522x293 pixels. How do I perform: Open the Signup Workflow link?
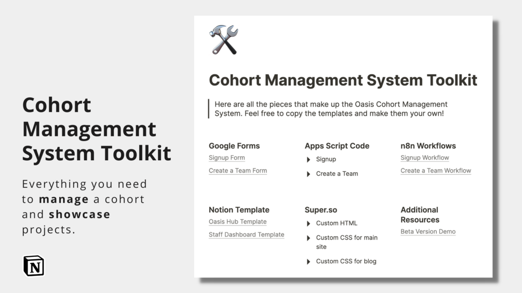coord(424,158)
